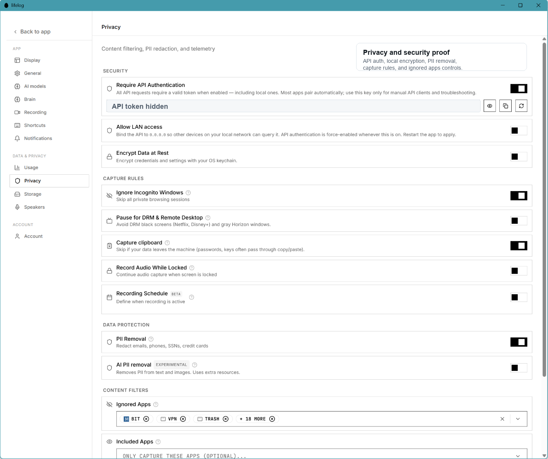Remove VPN from ignored apps

(x=183, y=419)
